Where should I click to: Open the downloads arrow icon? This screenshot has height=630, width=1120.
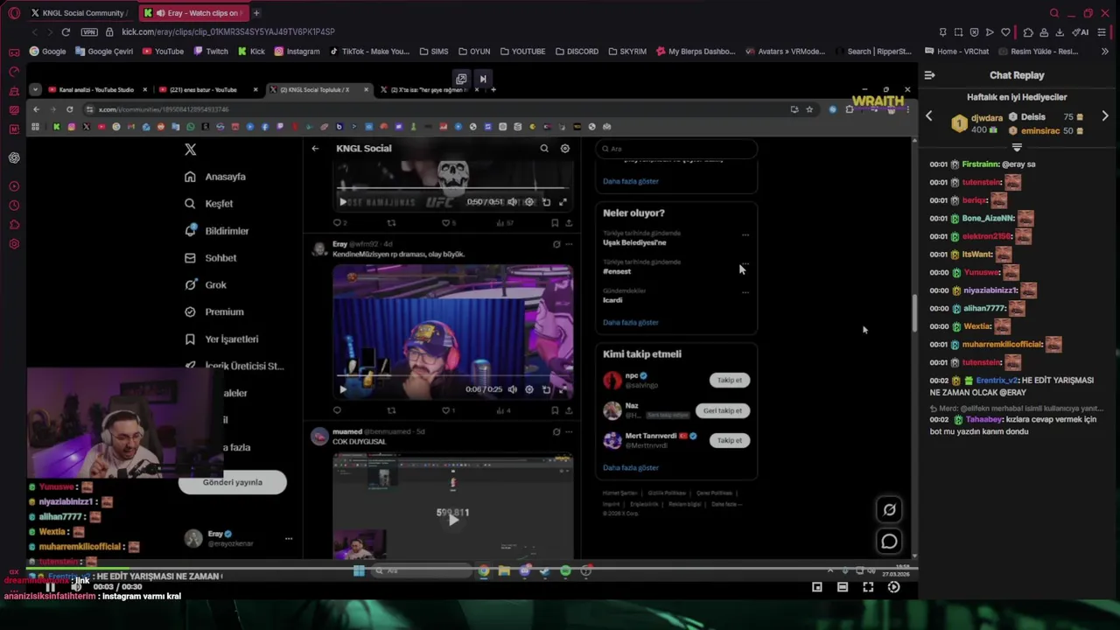click(x=1060, y=32)
